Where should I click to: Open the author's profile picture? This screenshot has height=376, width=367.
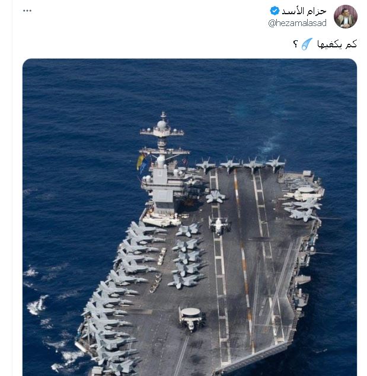pyautogui.click(x=345, y=17)
